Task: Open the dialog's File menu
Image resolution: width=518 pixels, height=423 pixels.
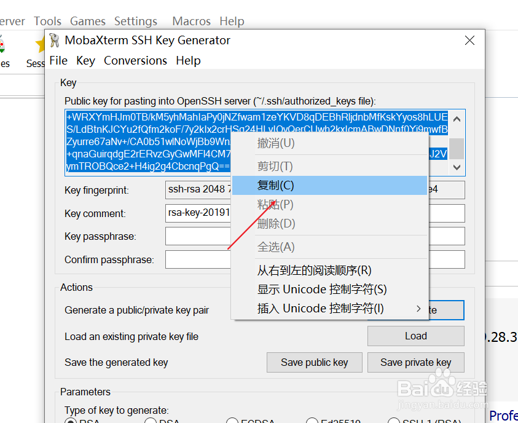Action: [58, 61]
